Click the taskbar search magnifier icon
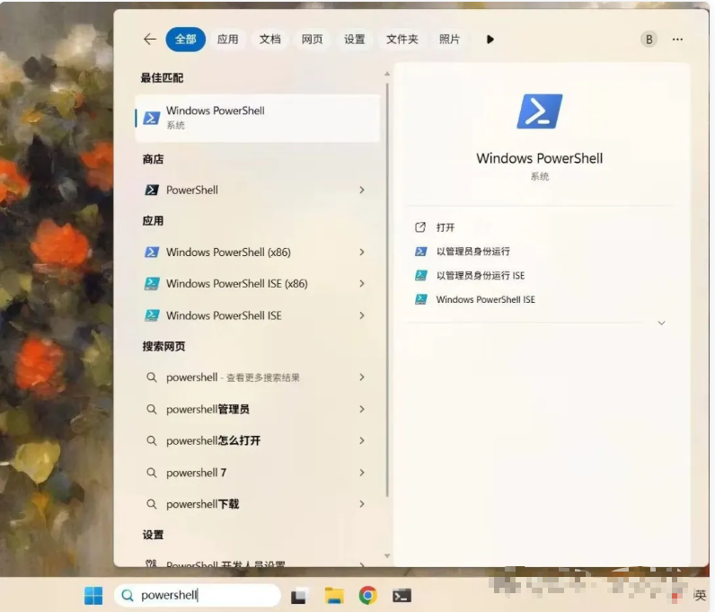This screenshot has width=715, height=612. tap(128, 596)
